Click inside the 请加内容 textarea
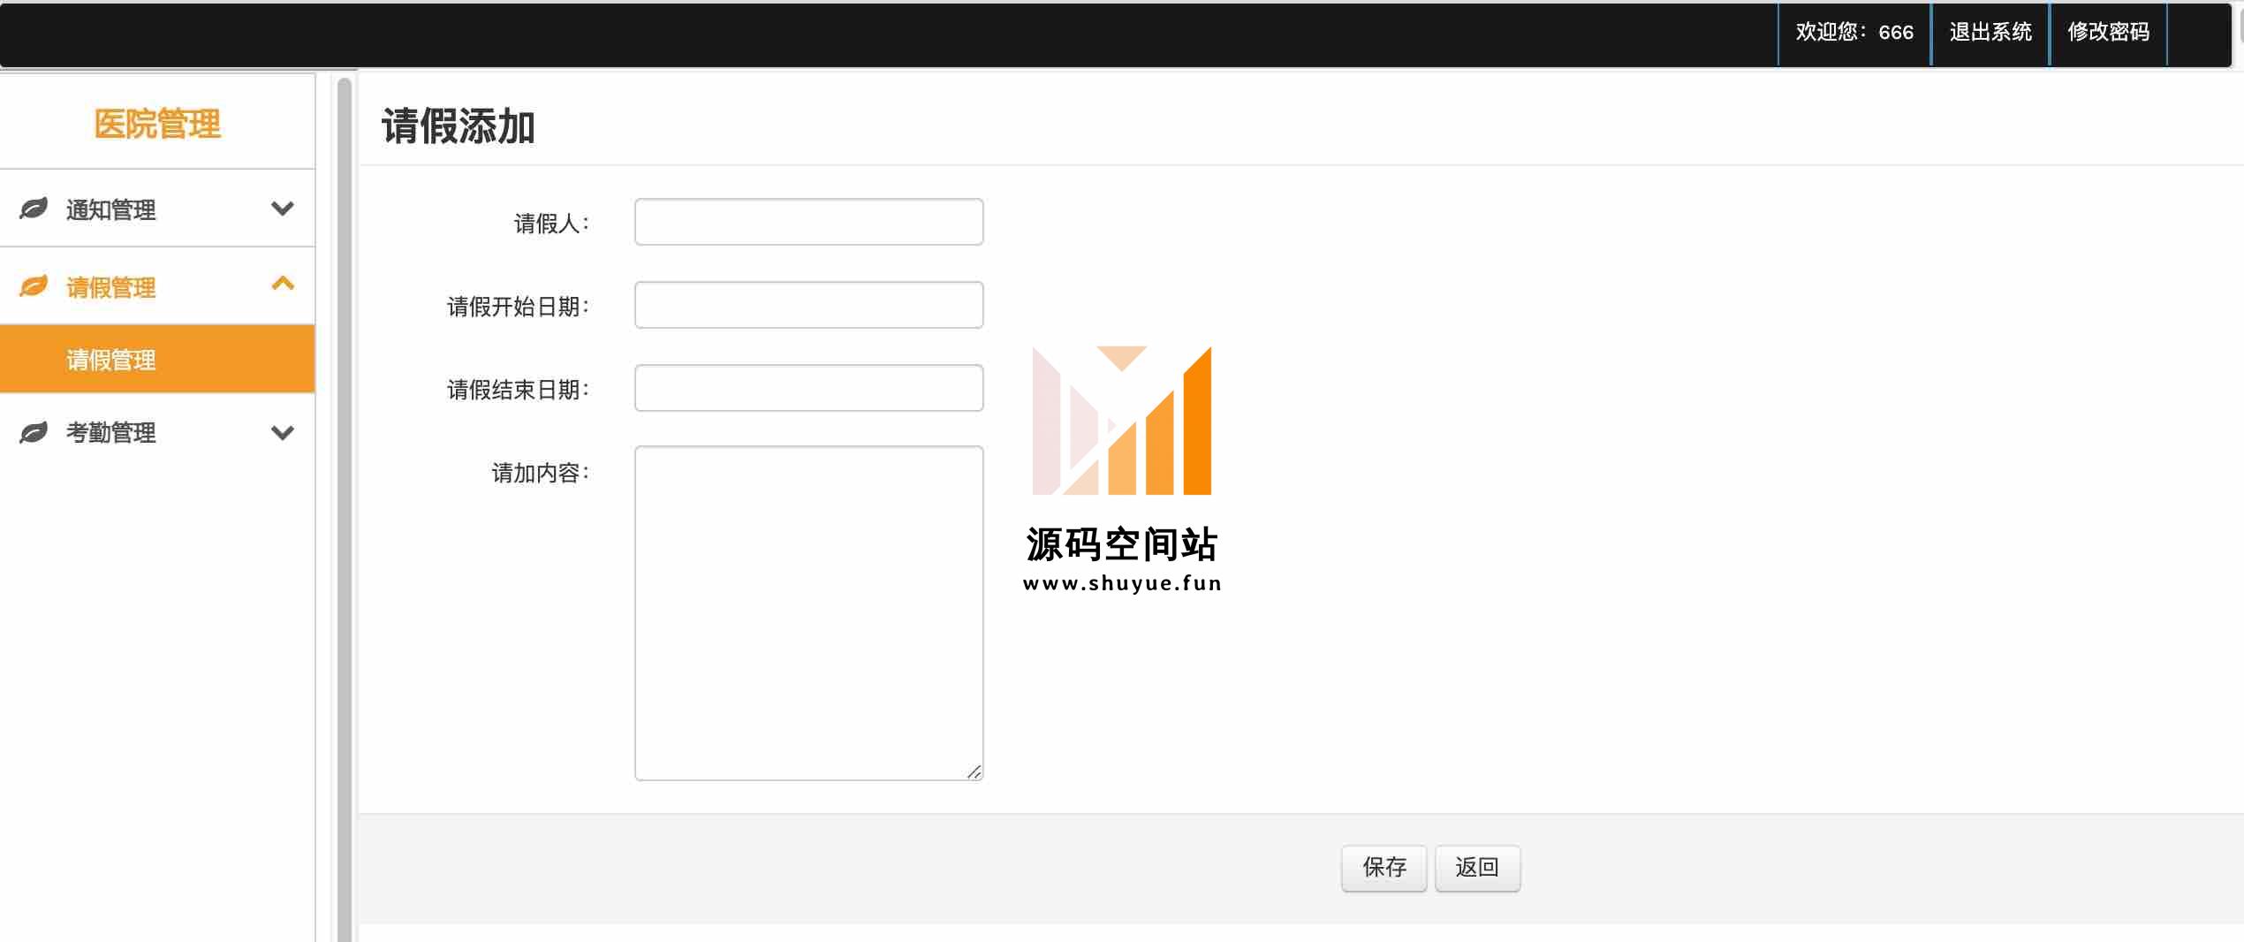This screenshot has width=2244, height=942. pos(808,613)
